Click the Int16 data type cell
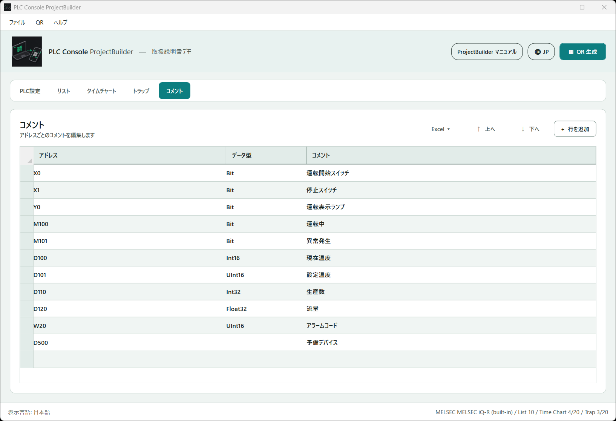The height and width of the screenshot is (421, 616). coord(266,258)
